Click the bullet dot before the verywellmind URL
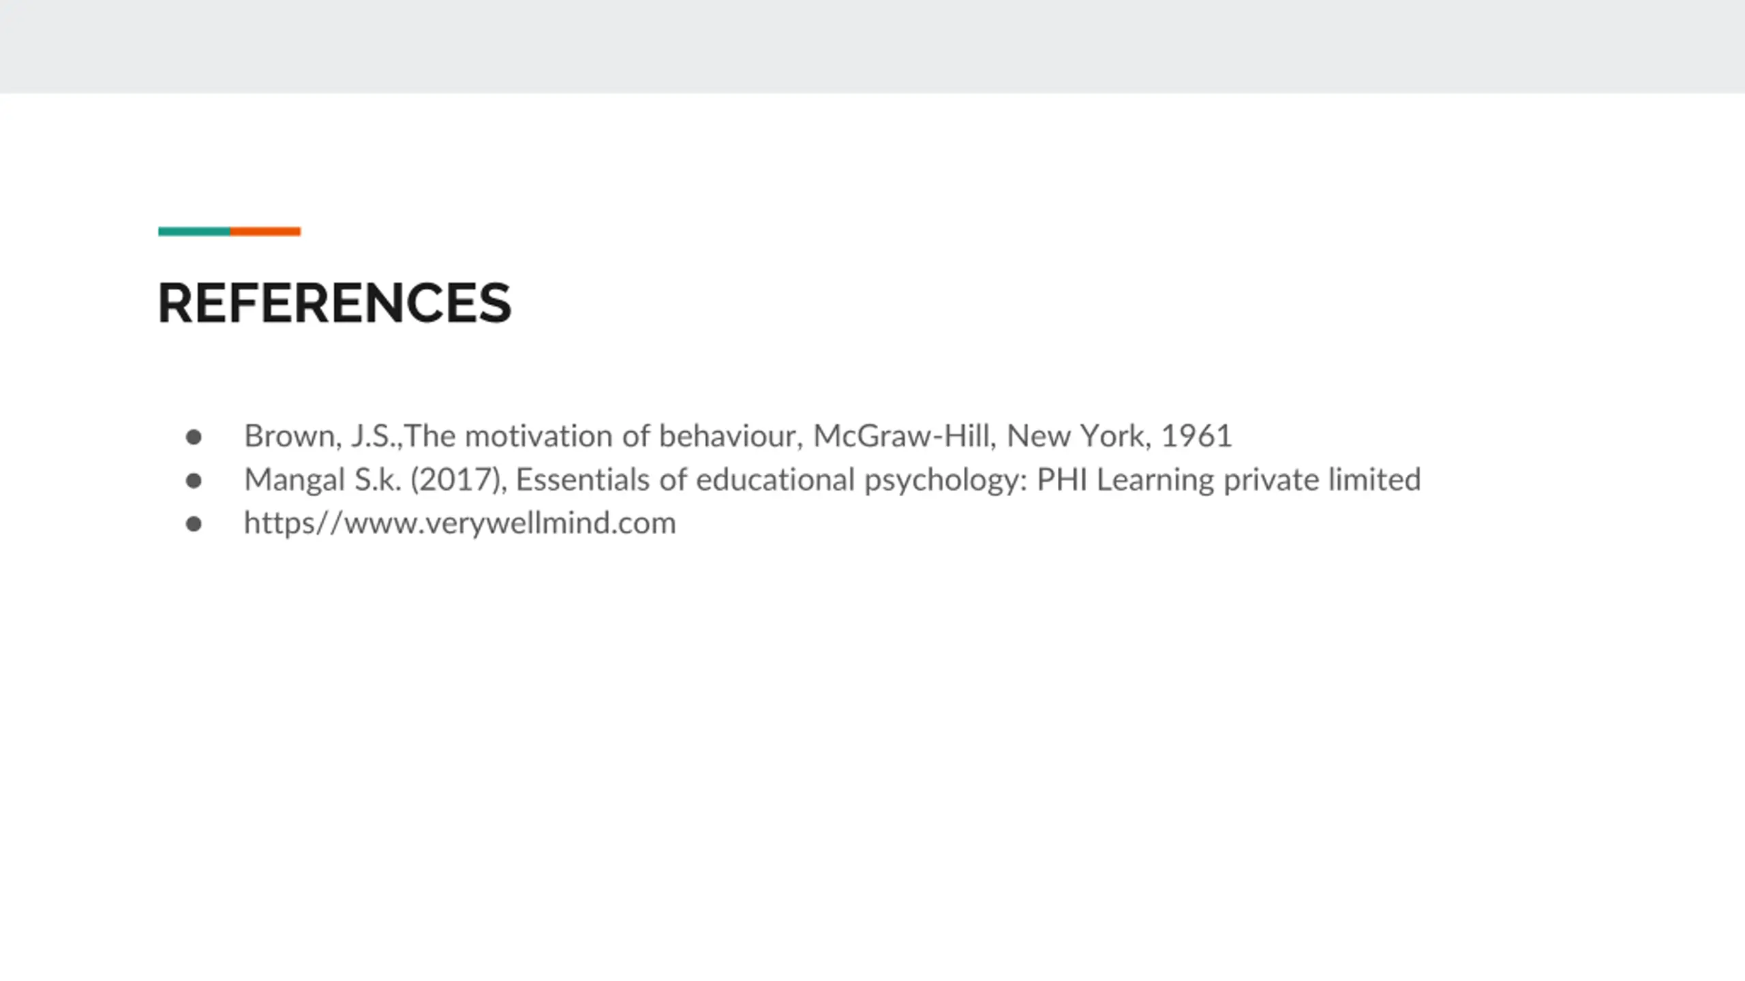 coord(194,524)
